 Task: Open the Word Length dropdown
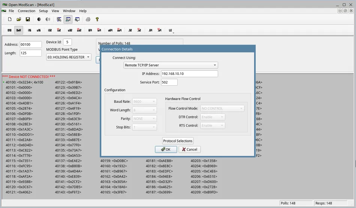coord(144,110)
